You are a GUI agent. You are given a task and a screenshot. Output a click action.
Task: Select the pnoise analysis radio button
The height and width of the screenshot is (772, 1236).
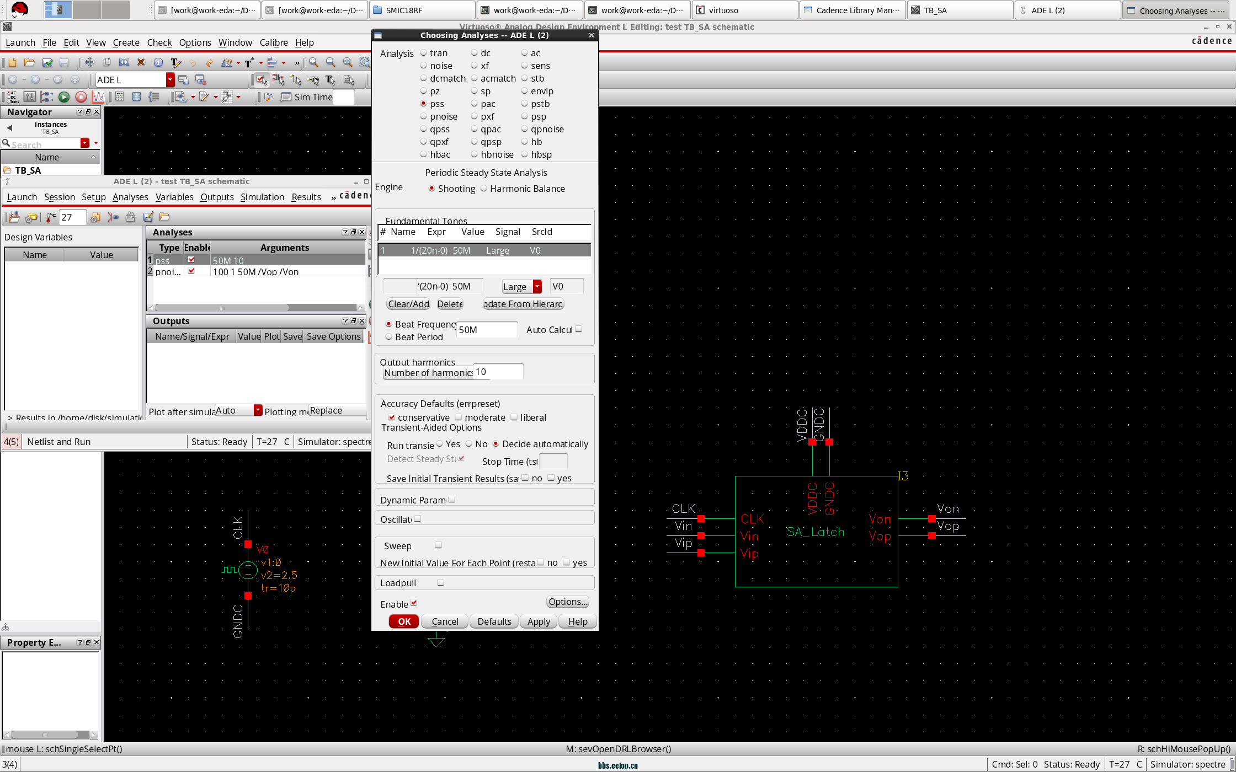pyautogui.click(x=423, y=116)
